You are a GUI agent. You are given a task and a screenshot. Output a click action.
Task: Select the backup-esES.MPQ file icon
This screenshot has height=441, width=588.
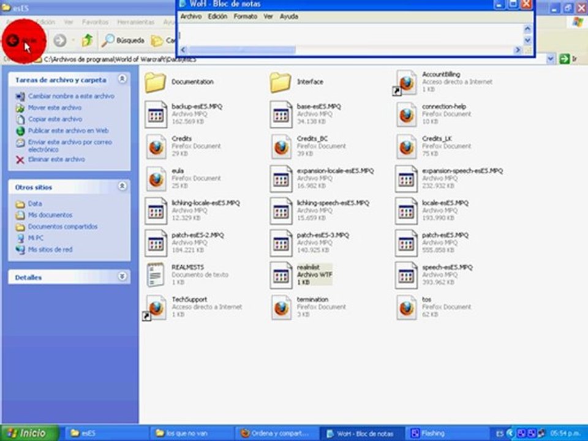pos(156,115)
